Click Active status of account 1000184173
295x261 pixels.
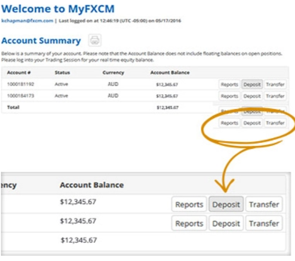click(x=61, y=96)
